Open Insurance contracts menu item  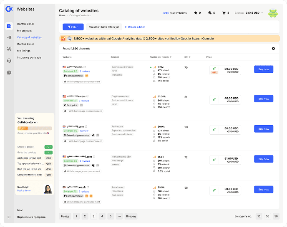(29, 57)
